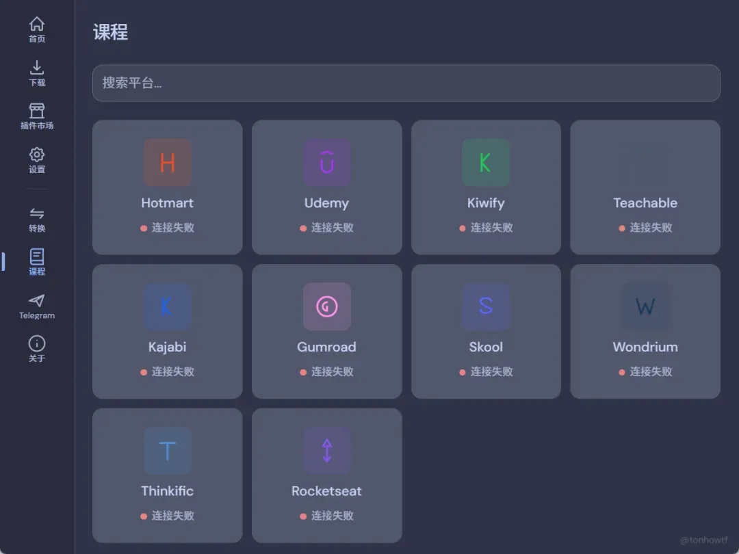
Task: Select the Teachable platform name
Action: pos(645,203)
